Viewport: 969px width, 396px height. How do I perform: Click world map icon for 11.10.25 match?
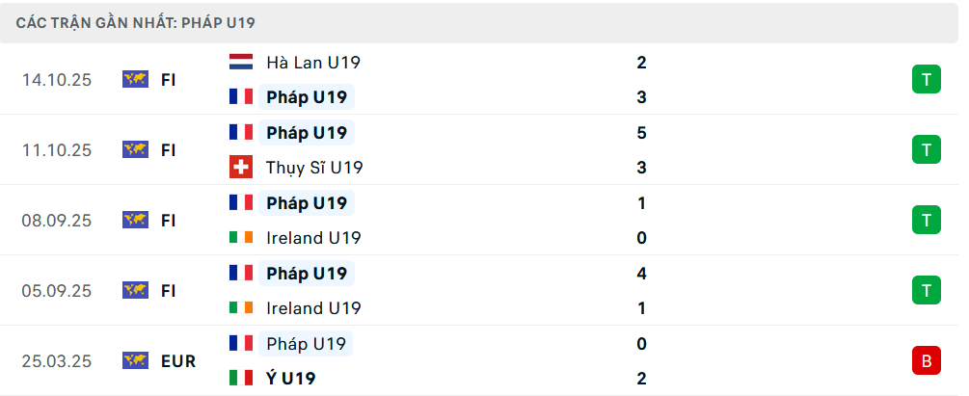click(135, 149)
